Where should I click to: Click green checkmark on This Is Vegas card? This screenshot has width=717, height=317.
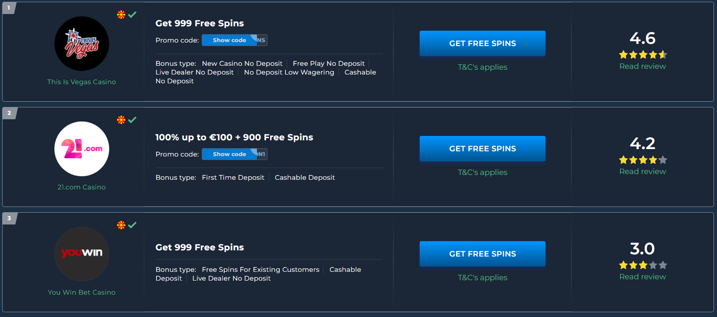(132, 14)
